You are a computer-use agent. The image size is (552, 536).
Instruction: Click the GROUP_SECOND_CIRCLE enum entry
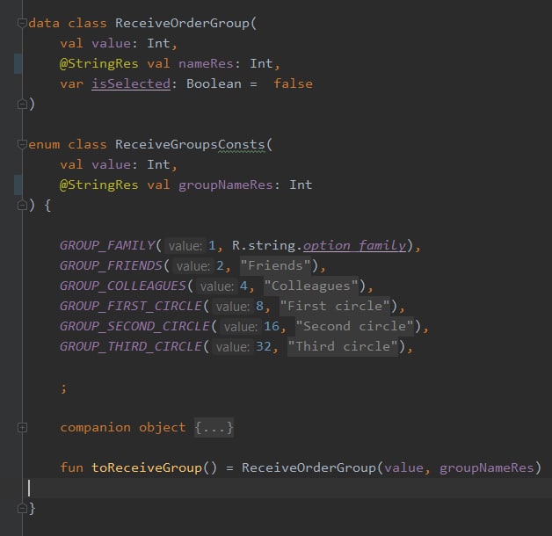134,326
